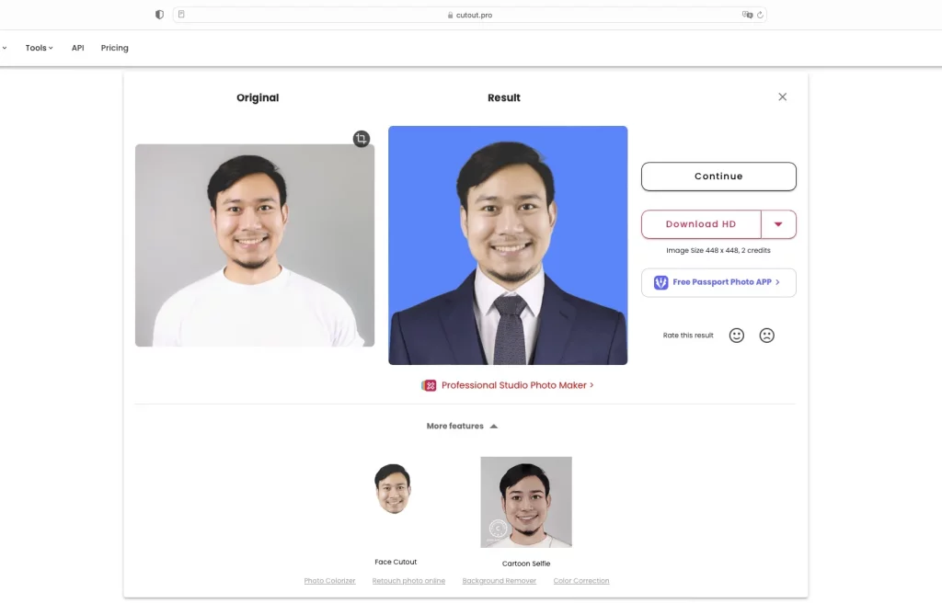Open the API menu item
The width and height of the screenshot is (942, 615).
(77, 48)
